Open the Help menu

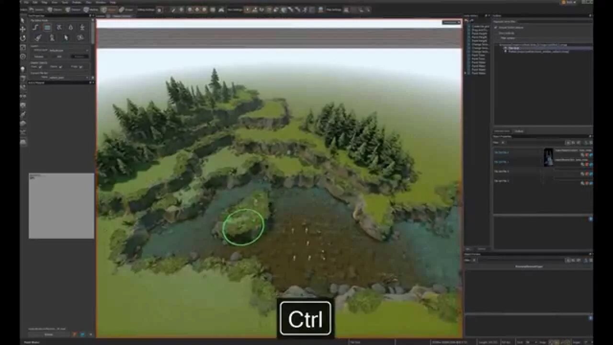113,2
